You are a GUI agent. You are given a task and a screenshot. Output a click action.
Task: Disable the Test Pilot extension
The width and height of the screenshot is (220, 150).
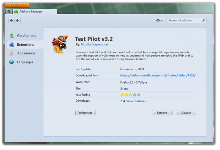[186, 113]
